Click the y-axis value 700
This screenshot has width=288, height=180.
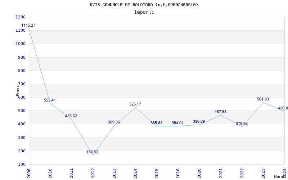pyautogui.click(x=22, y=84)
